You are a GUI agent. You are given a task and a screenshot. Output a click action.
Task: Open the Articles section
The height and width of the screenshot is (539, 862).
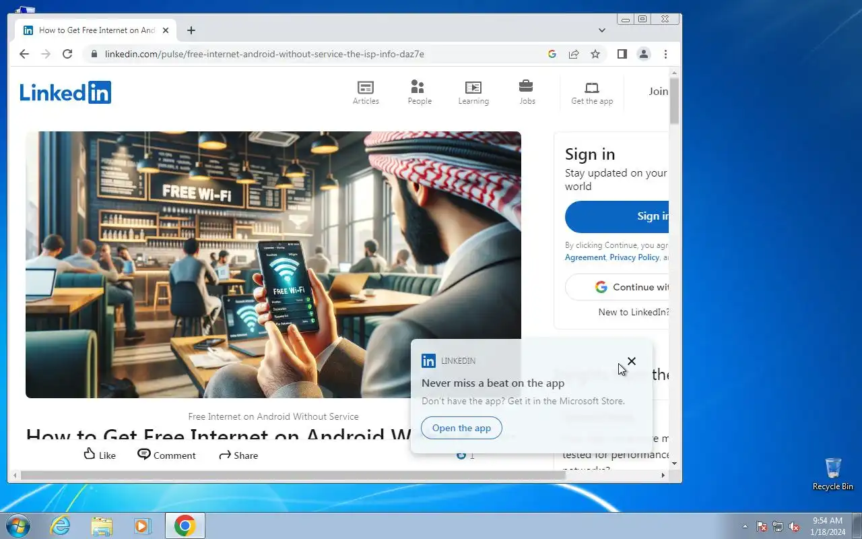click(366, 92)
